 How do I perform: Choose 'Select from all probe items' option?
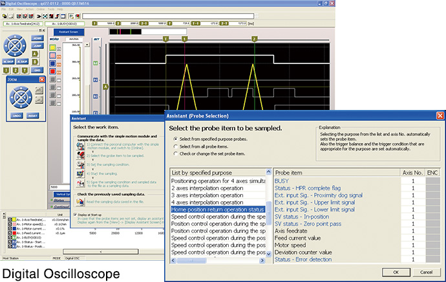pos(175,147)
